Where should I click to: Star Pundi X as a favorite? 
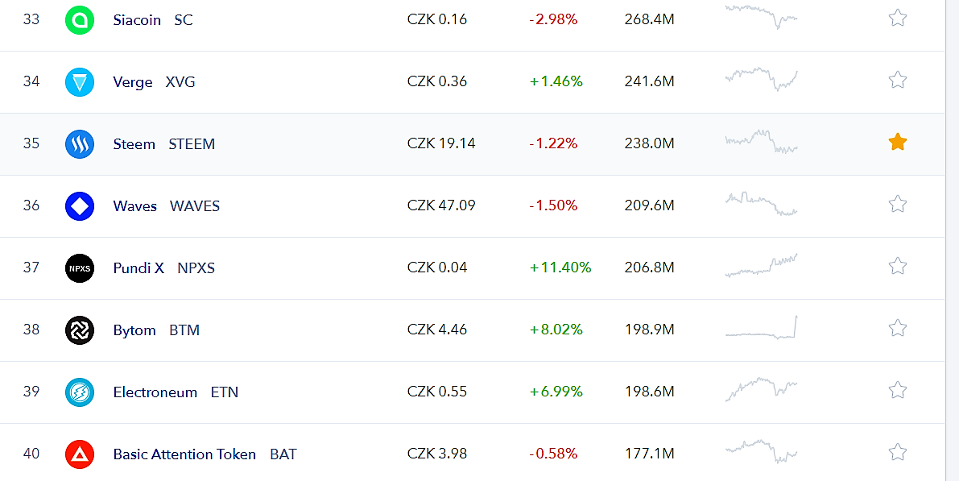[x=898, y=266]
